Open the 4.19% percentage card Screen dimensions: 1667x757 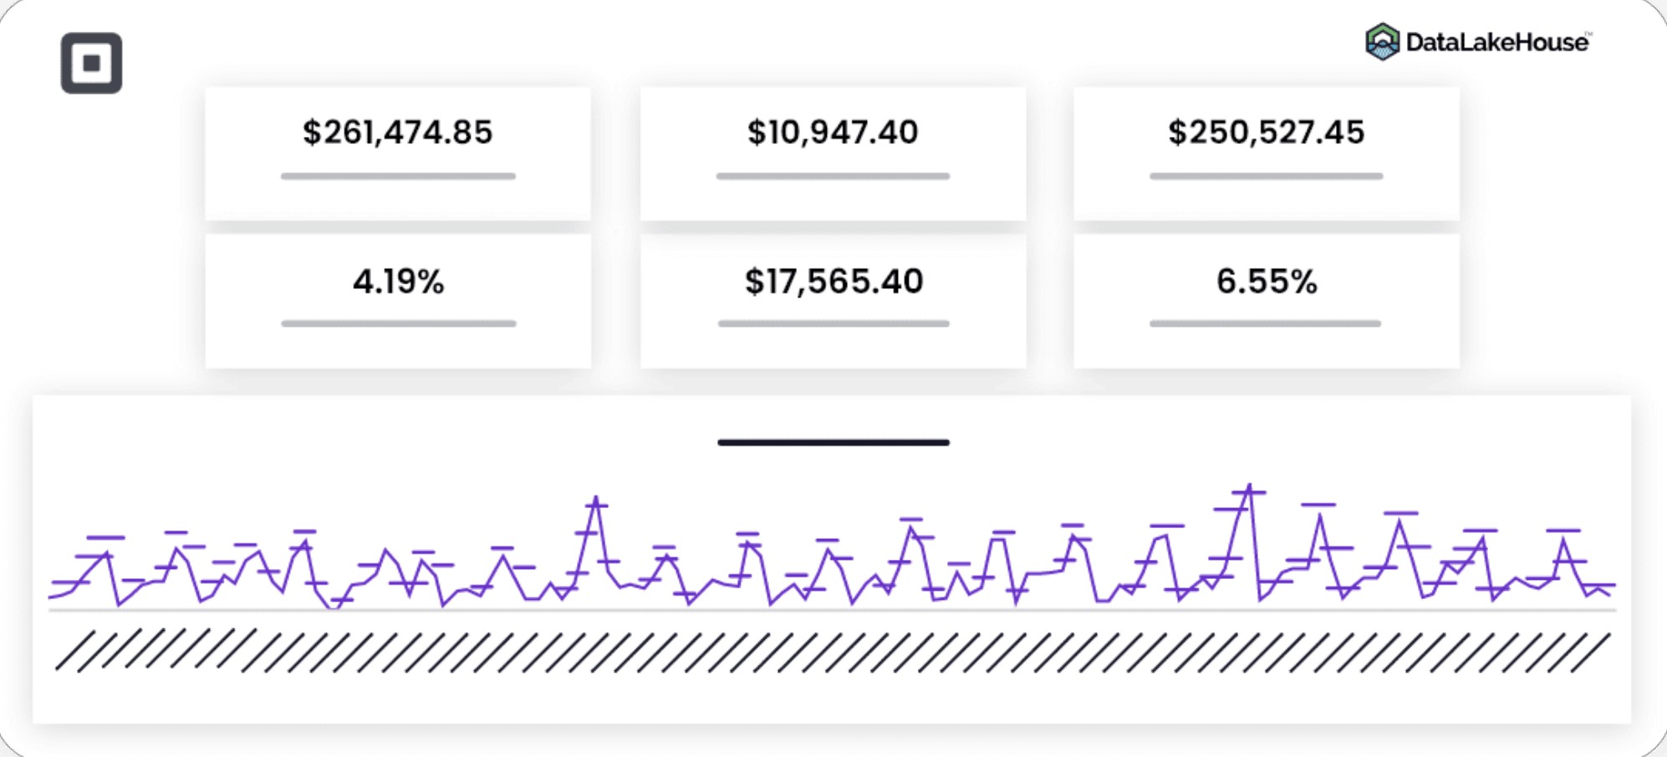(x=398, y=301)
